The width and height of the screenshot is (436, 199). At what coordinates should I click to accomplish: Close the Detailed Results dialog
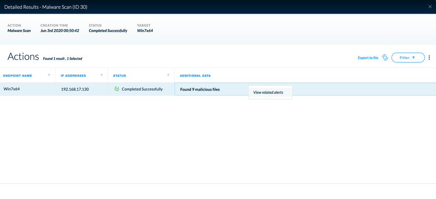point(430,7)
